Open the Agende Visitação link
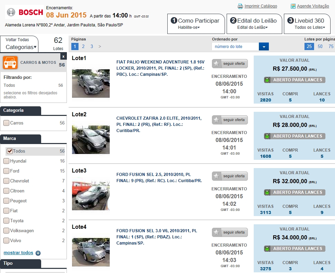This screenshot has width=335, height=273. (x=313, y=6)
